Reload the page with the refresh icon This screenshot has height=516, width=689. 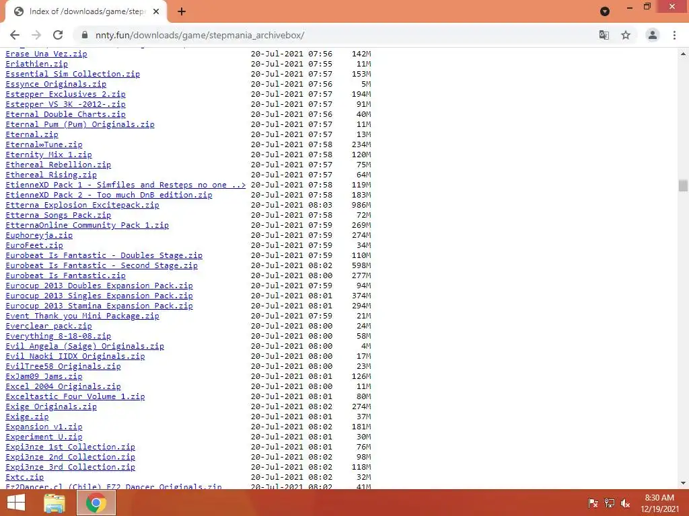[x=58, y=35]
